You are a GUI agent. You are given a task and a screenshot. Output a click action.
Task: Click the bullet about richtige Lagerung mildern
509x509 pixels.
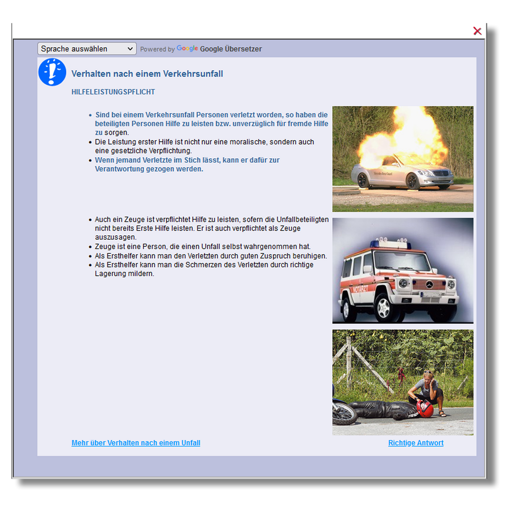[x=204, y=269]
